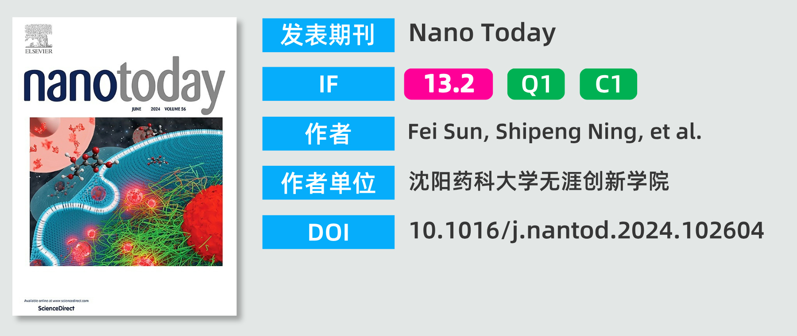Click the 作者单位 label box
The height and width of the screenshot is (336, 797).
tap(328, 183)
